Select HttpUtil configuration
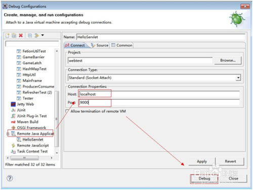Screen dimensions: 253x190 29,74
